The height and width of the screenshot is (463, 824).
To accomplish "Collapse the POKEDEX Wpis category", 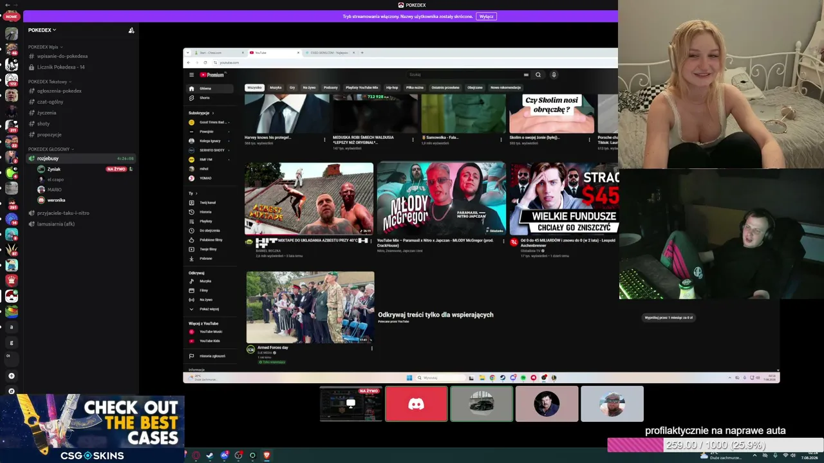I will coord(44,47).
